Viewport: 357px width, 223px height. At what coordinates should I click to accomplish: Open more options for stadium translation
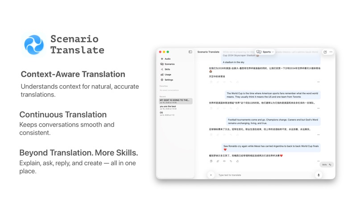[318, 82]
